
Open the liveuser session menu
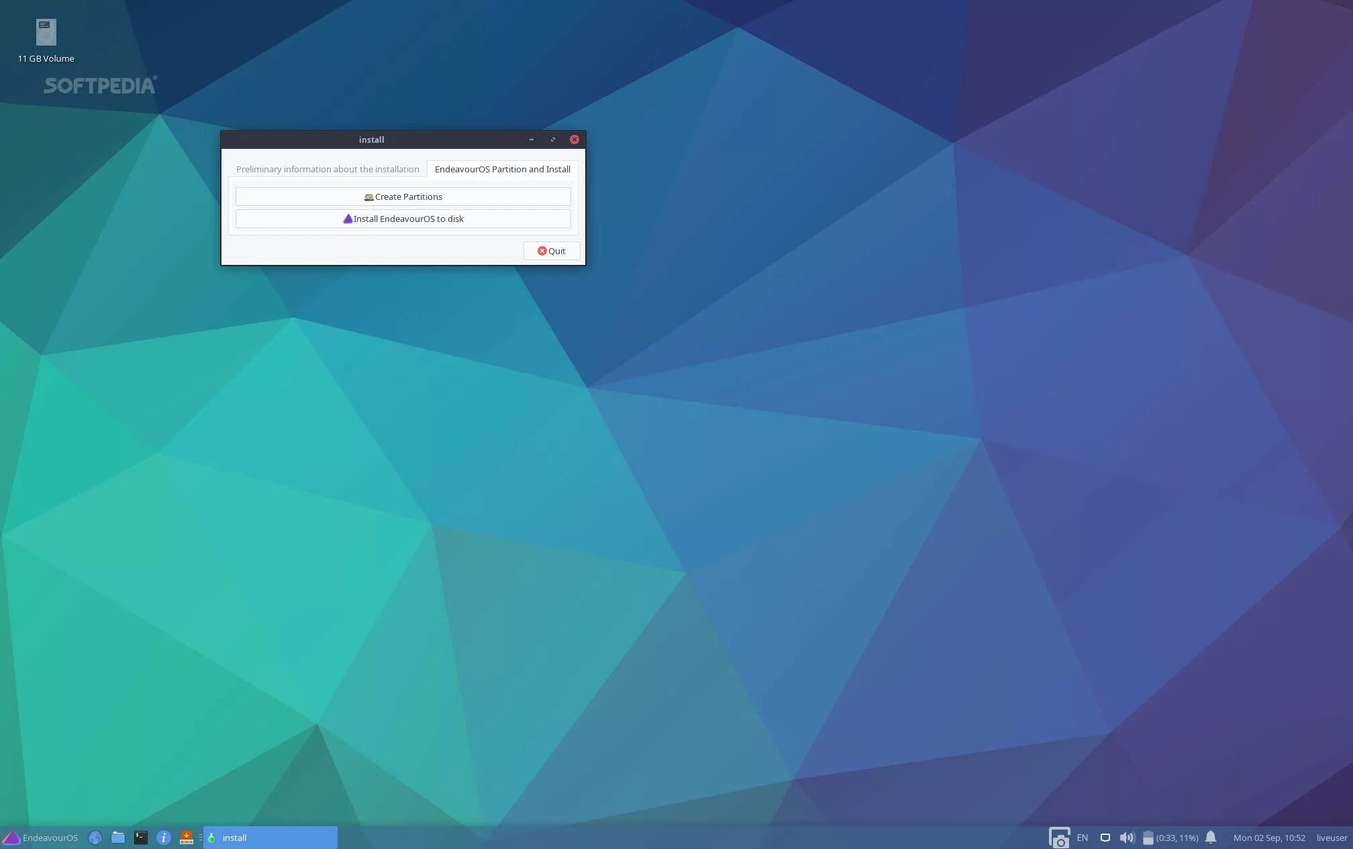(x=1332, y=838)
